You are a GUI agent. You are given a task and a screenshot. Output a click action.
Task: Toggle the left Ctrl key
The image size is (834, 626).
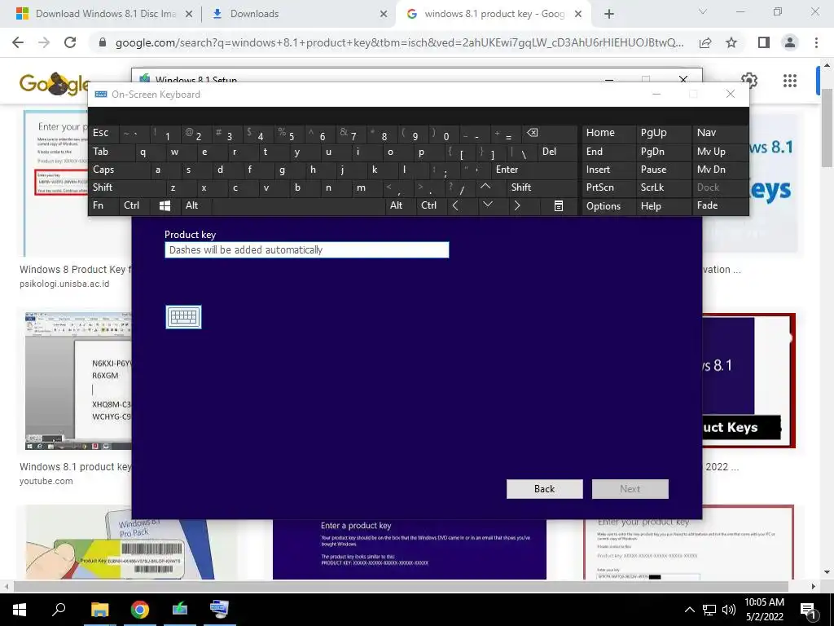click(134, 205)
